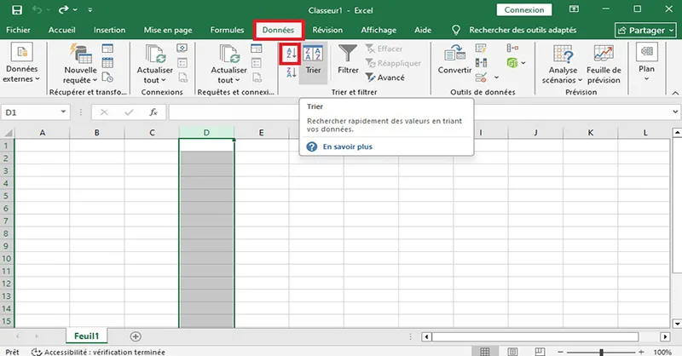This screenshot has width=682, height=356.
Task: Switch to the Insertion tab
Action: pos(109,30)
